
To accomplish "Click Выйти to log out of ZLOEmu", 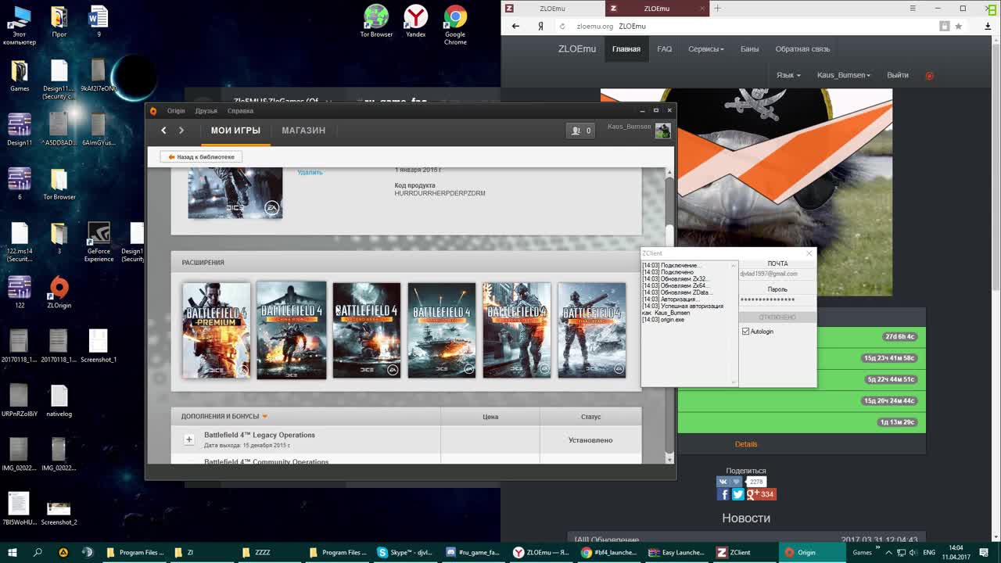I will coord(898,75).
